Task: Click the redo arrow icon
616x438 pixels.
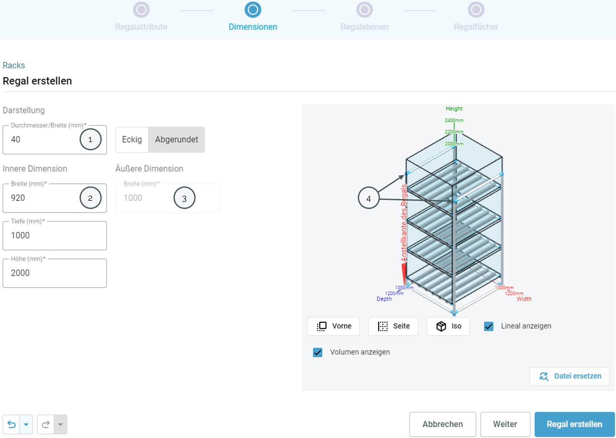Action: coord(46,425)
